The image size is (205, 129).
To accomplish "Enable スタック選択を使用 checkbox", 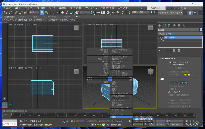I will (170, 86).
